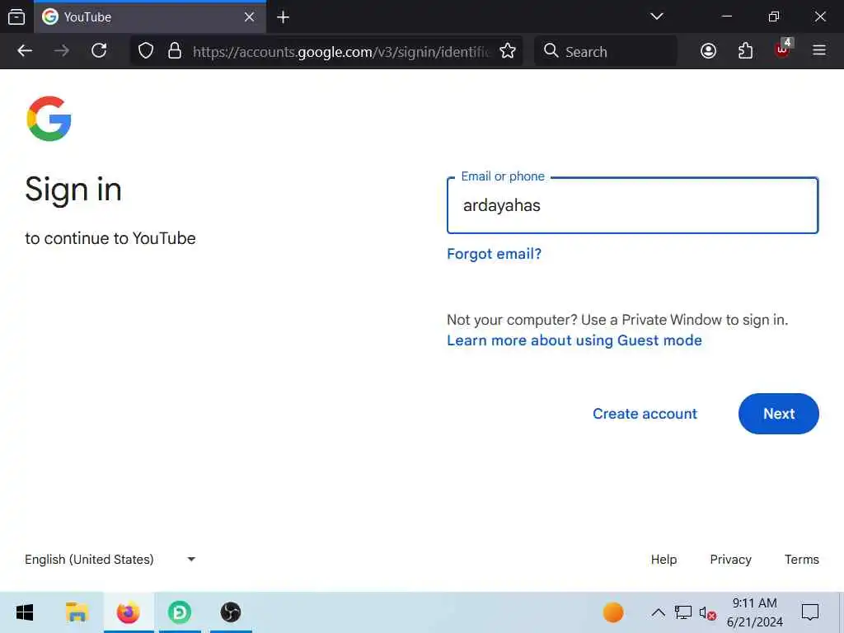Click the accounts.google.com URL in address bar
The image size is (844, 633).
(341, 52)
